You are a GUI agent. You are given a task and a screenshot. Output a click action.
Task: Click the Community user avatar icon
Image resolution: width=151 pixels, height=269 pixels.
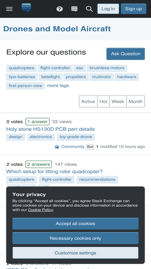[x=57, y=147]
